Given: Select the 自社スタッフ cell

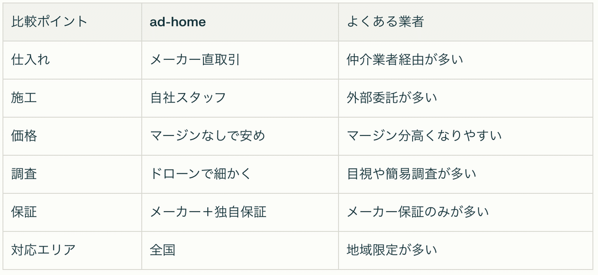Looking at the screenshot, I should click(x=188, y=98).
